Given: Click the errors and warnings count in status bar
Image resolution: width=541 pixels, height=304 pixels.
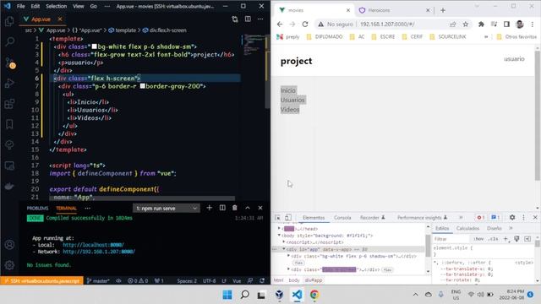Looking at the screenshot, I should coord(138,281).
